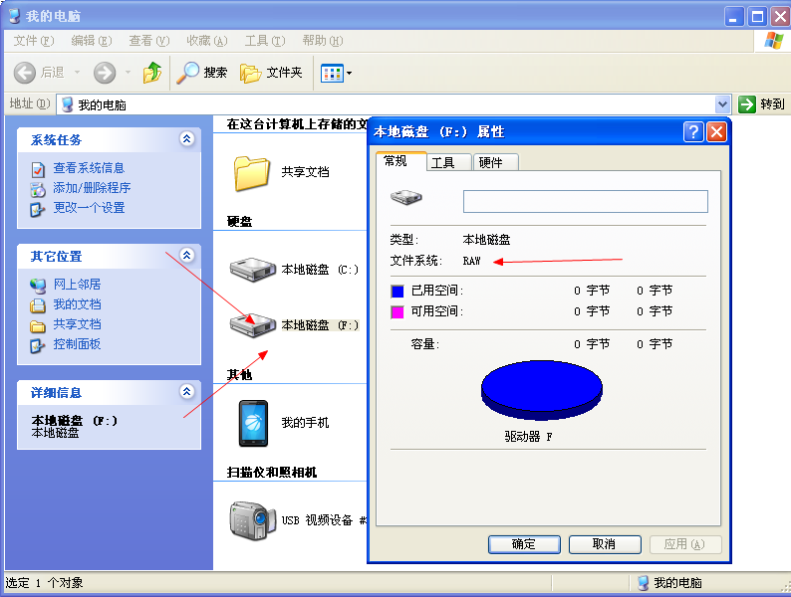Close the Local Disk (F:) properties dialog
791x597 pixels.
point(716,132)
